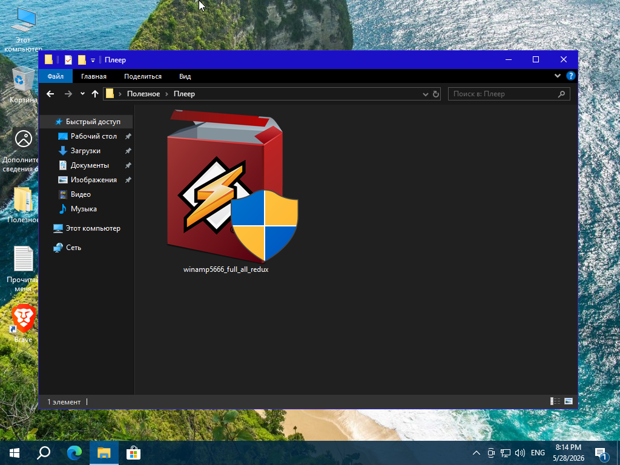Open Изображения in navigation pane

tap(93, 180)
